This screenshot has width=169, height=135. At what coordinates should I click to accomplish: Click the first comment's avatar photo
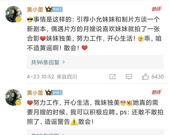tap(13, 14)
